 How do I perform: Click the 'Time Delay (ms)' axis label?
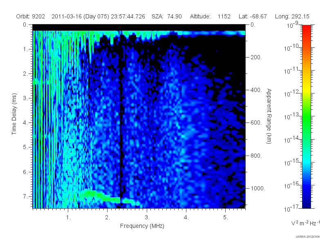[14, 114]
